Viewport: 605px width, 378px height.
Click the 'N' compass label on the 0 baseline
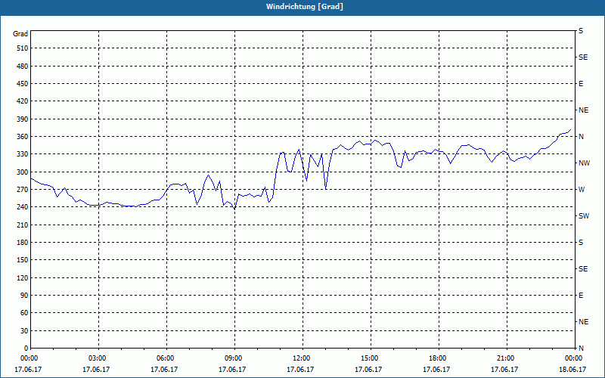pyautogui.click(x=581, y=349)
